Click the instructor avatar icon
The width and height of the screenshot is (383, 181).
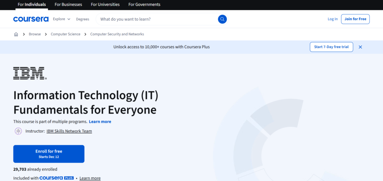(18, 131)
